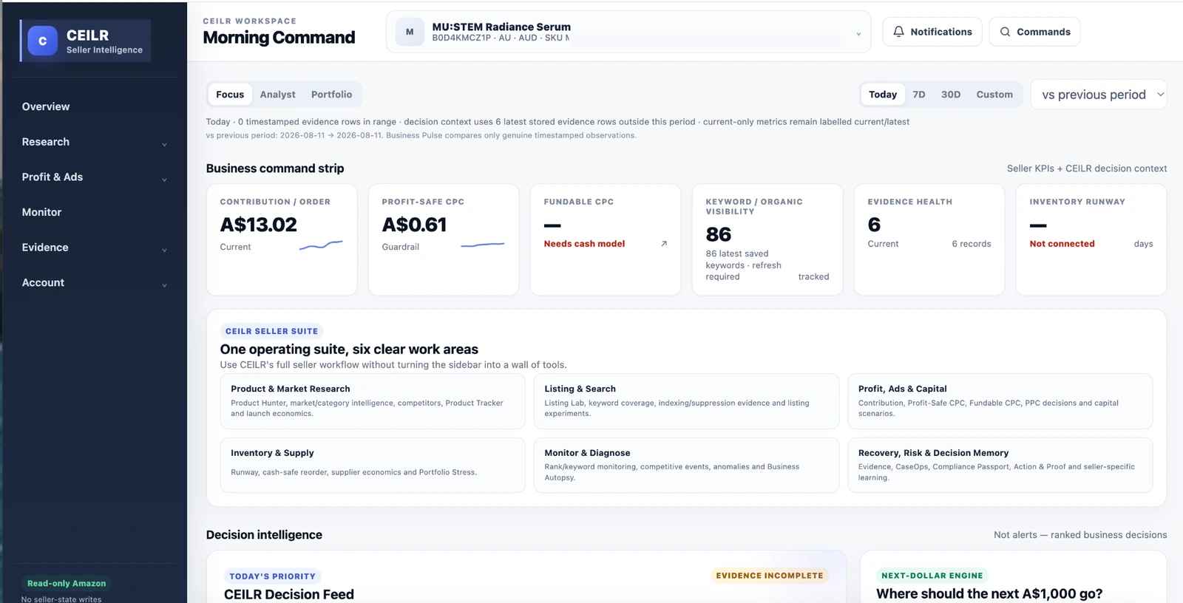Click the Business command strip heading
1183x603 pixels.
pyautogui.click(x=275, y=168)
